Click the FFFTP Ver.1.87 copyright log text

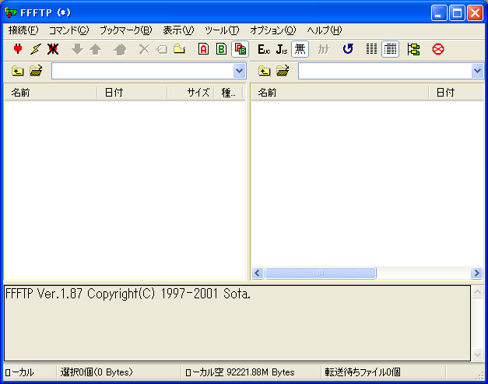point(128,294)
